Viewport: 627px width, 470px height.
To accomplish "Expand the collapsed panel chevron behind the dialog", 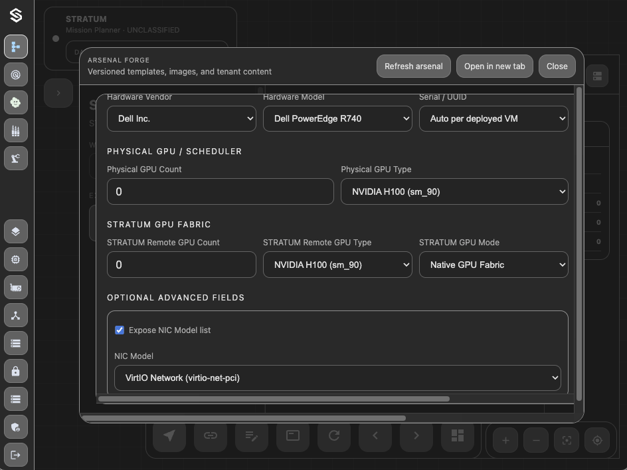I will click(58, 93).
